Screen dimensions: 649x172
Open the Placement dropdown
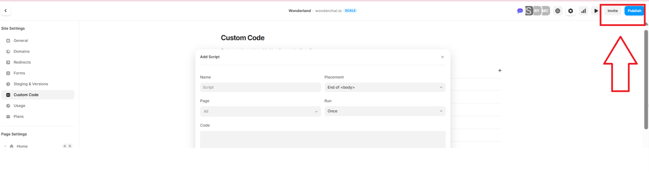pos(385,87)
